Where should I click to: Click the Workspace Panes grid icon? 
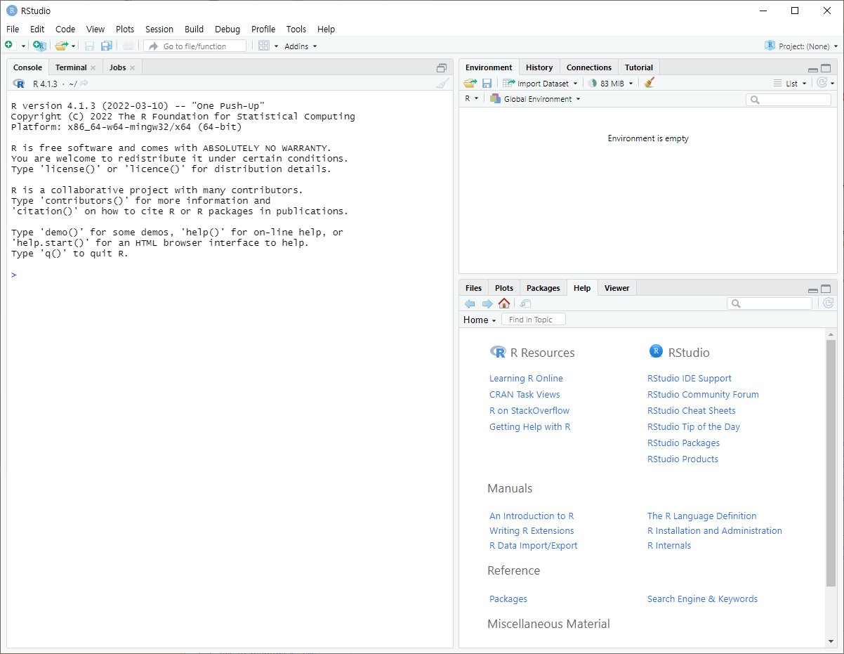264,46
